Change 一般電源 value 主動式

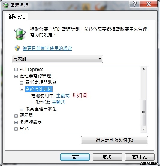click(59, 102)
